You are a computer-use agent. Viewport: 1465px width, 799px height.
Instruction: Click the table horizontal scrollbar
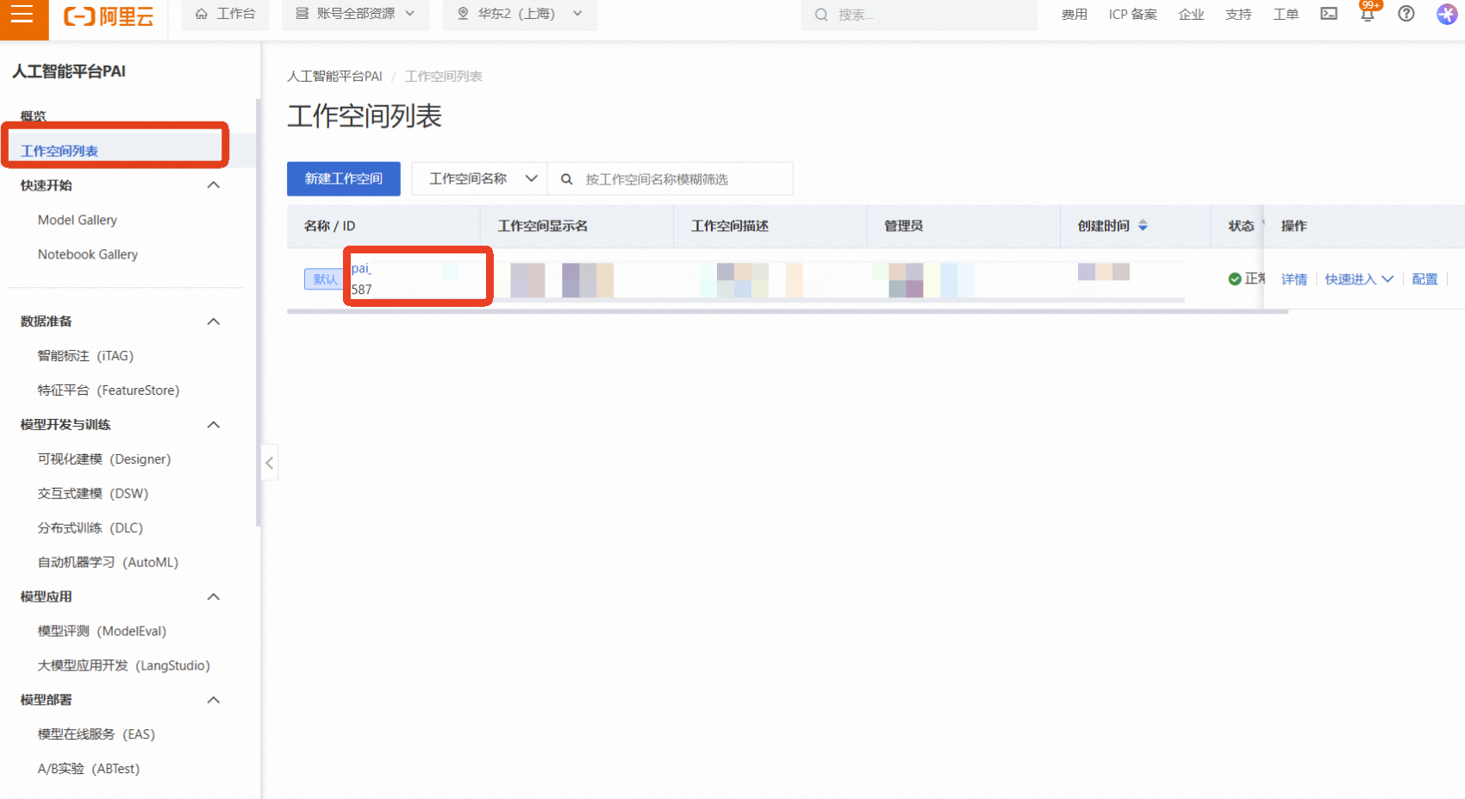[x=788, y=311]
